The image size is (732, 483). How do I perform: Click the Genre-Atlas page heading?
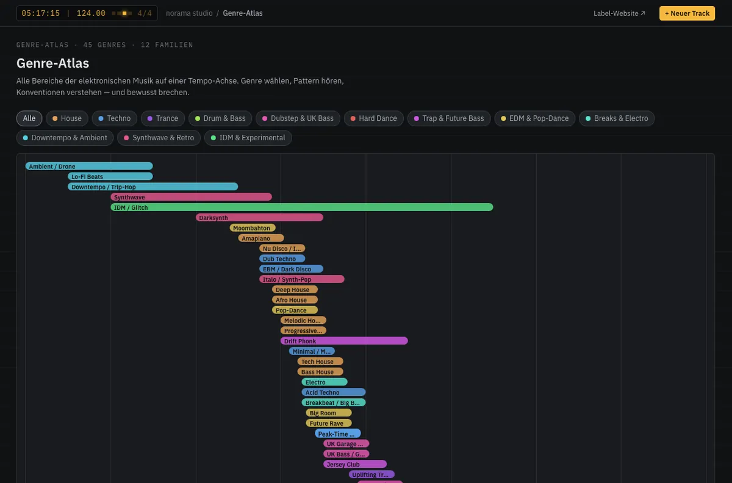(53, 63)
